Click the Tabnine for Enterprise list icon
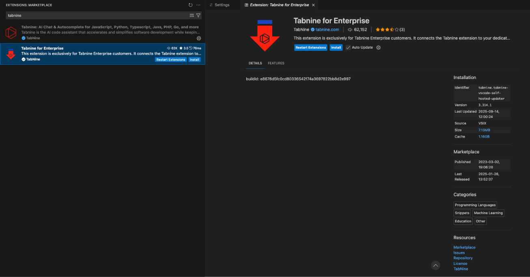Viewport: 530px width, 277px height. coord(11,54)
